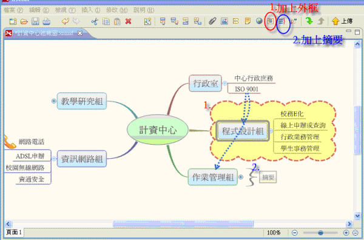Select the 頁面 1 sheet tab

point(14,232)
